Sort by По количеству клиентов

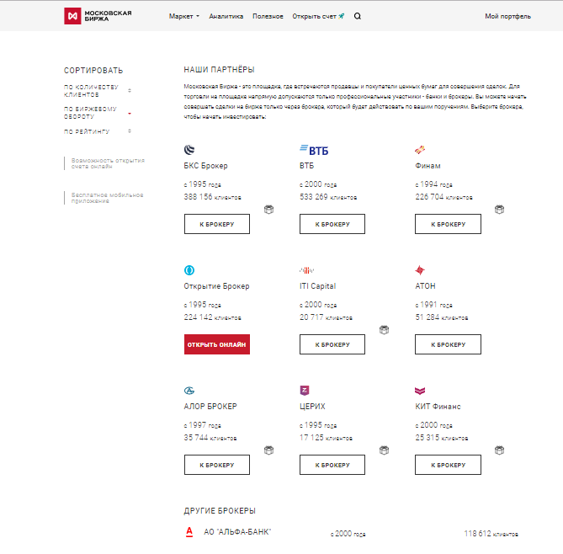(x=98, y=91)
